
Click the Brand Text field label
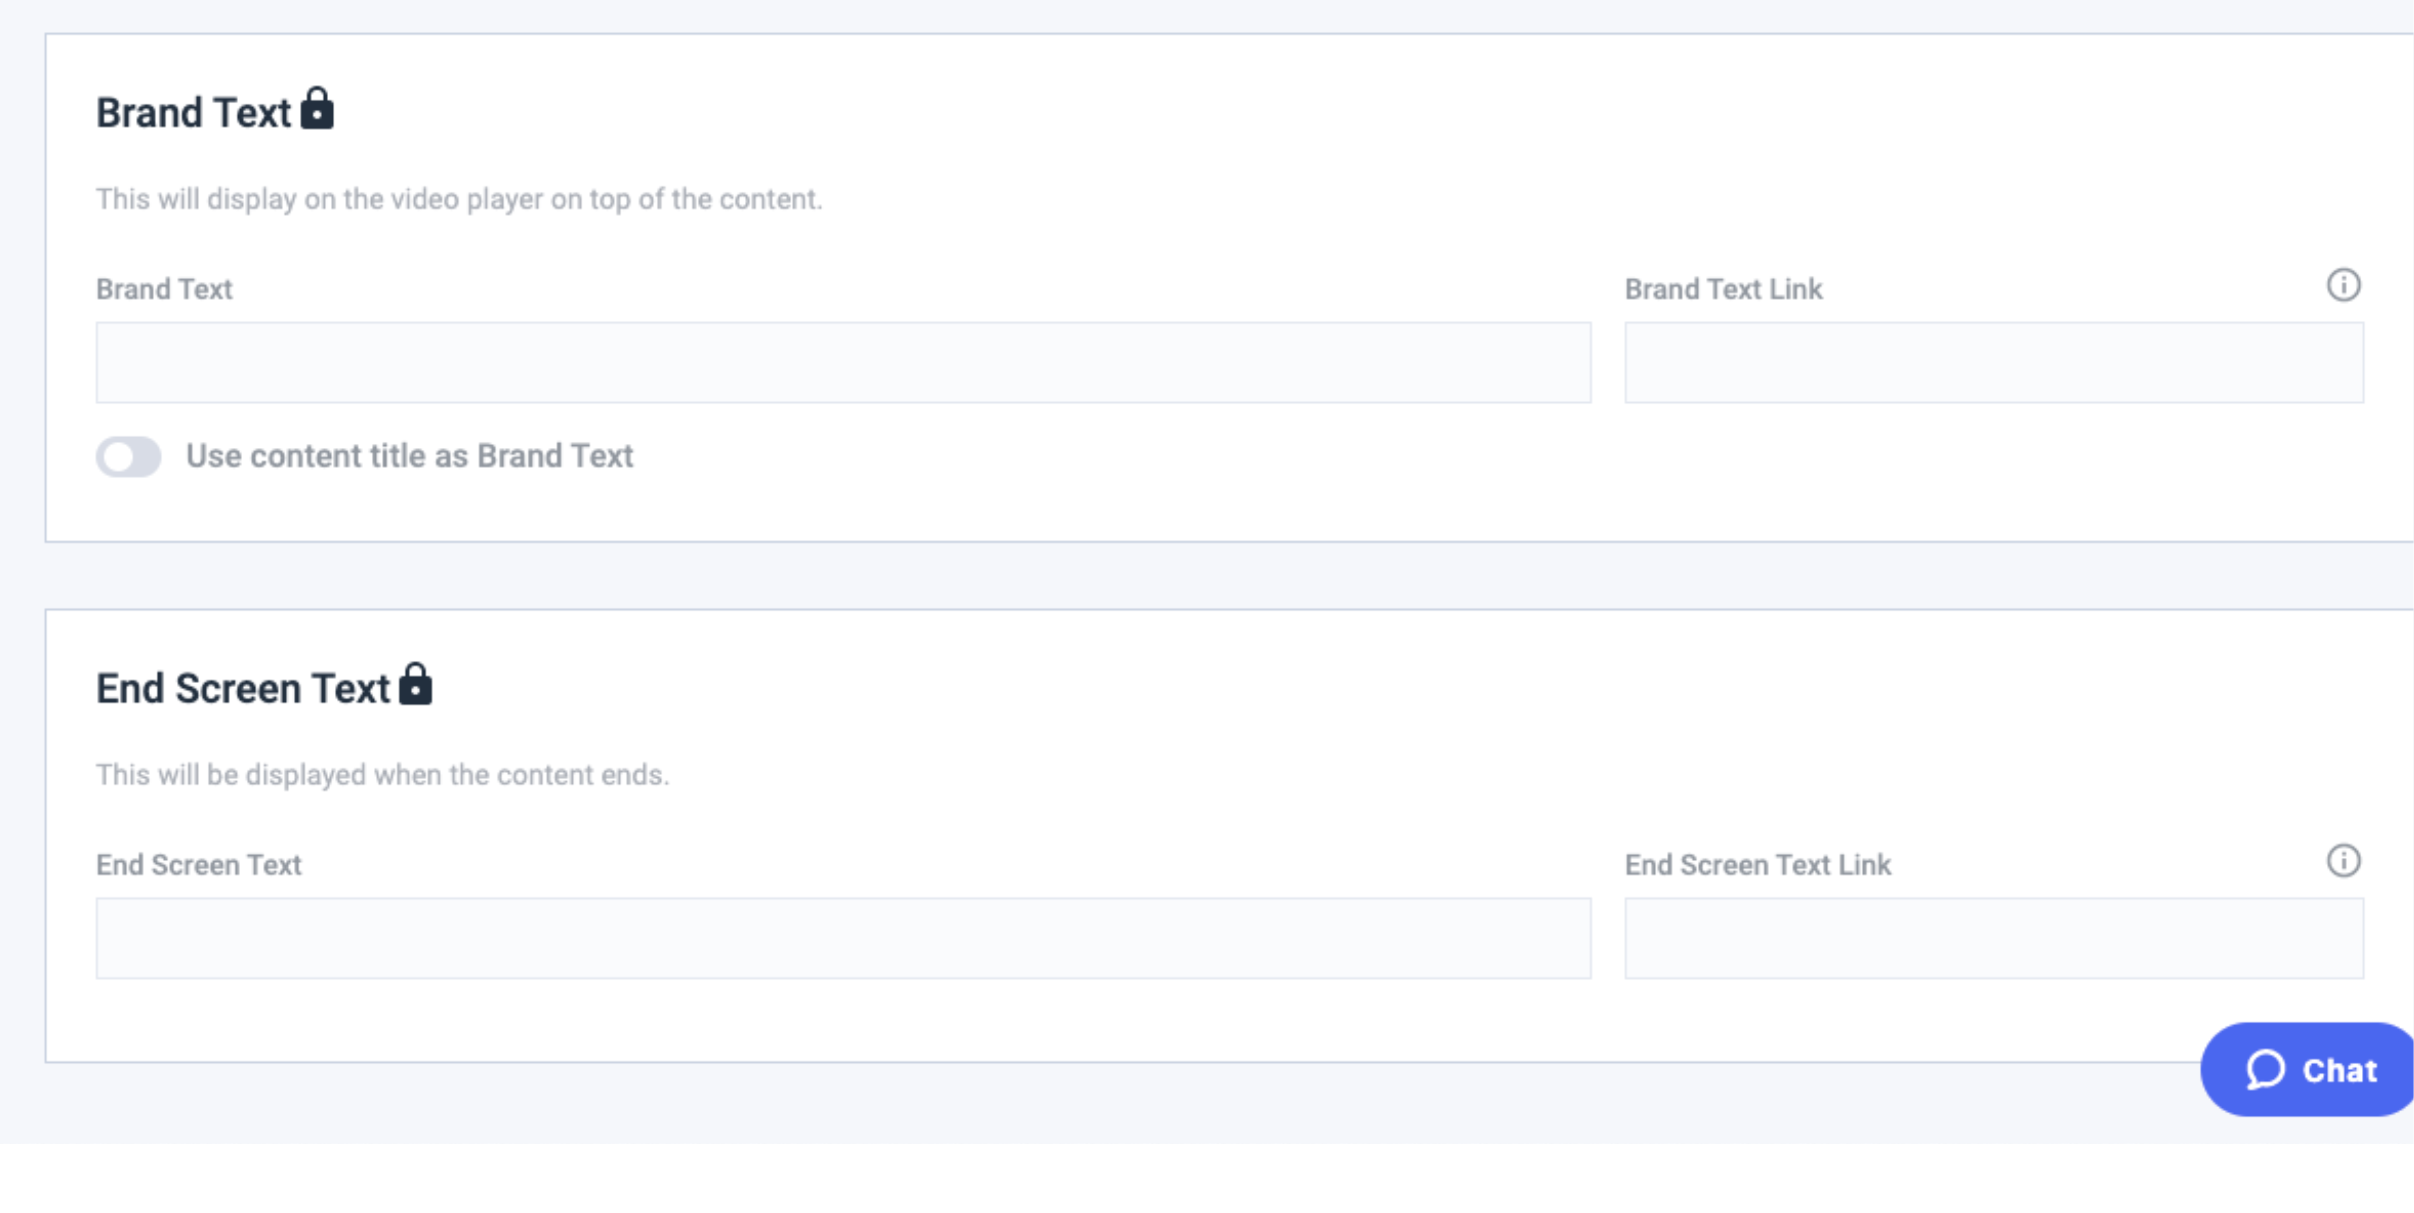point(164,289)
